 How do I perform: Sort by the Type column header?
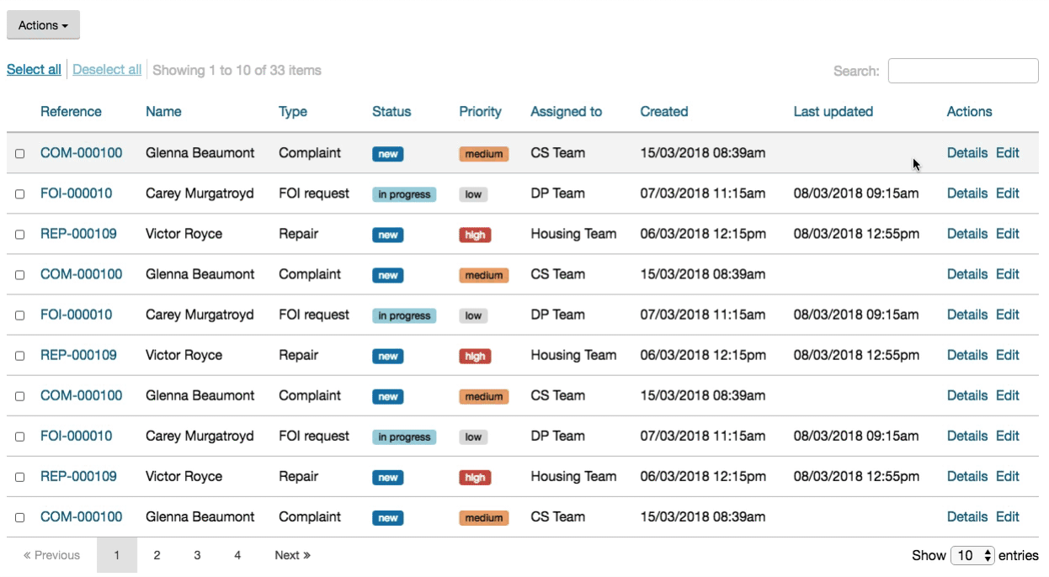point(293,112)
